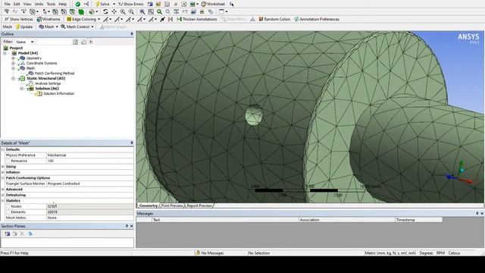Select Analysis Settings tree item
This screenshot has width=485, height=273.
pyautogui.click(x=48, y=83)
